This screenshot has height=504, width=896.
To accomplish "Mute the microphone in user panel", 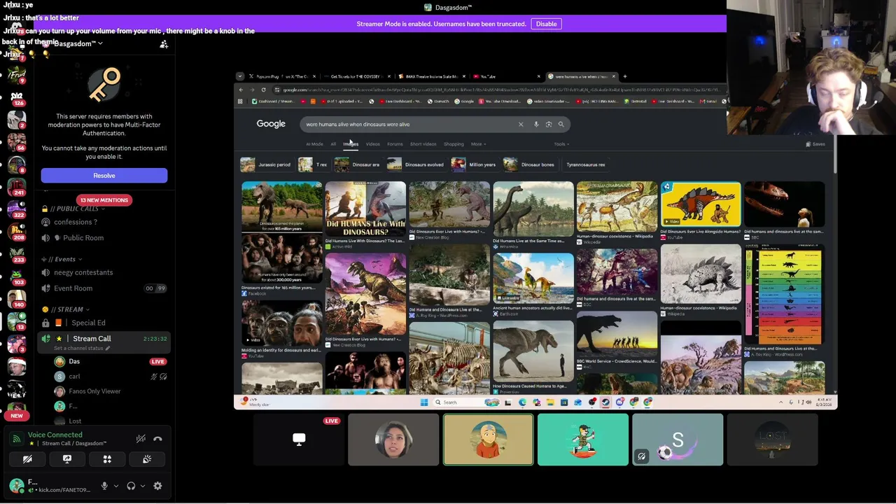I will (104, 486).
